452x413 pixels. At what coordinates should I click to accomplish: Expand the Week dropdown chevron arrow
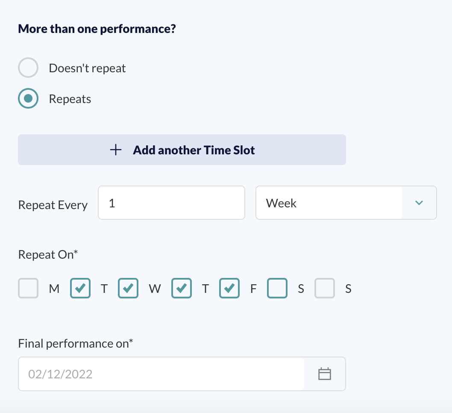point(419,203)
